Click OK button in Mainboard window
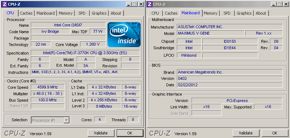 (275, 133)
